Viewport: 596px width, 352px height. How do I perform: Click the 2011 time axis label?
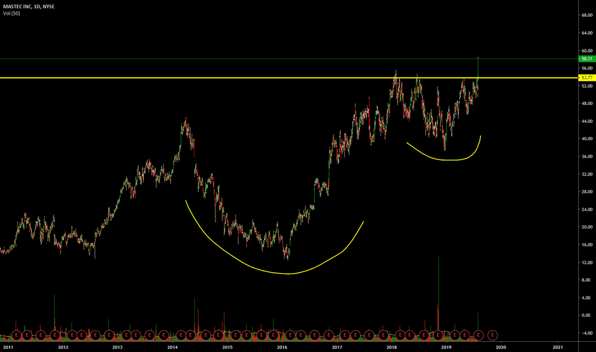pos(8,347)
